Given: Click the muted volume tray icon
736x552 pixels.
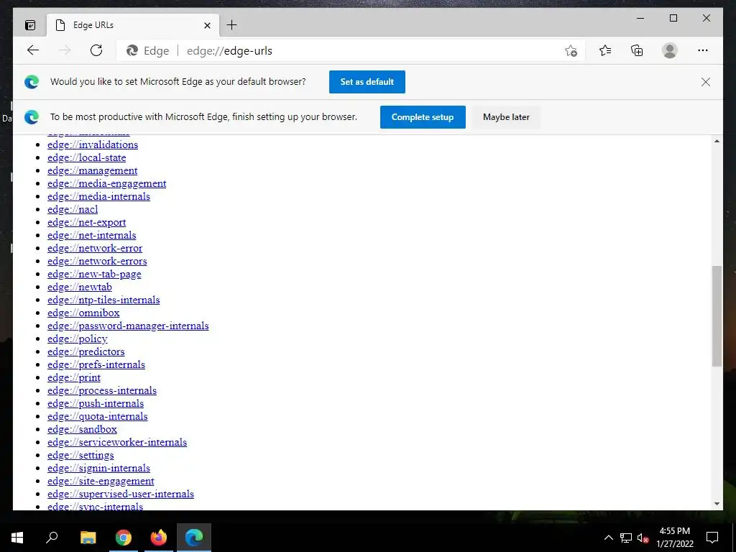Looking at the screenshot, I should tap(643, 538).
